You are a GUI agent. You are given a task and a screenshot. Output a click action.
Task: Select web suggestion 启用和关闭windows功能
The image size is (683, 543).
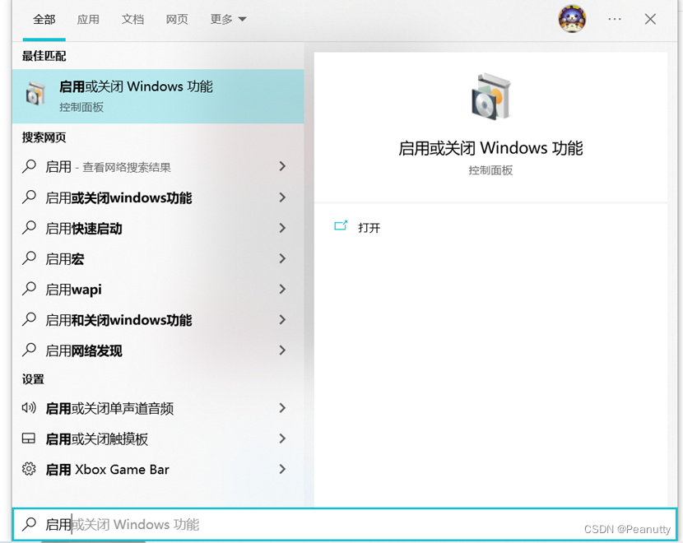coord(118,320)
